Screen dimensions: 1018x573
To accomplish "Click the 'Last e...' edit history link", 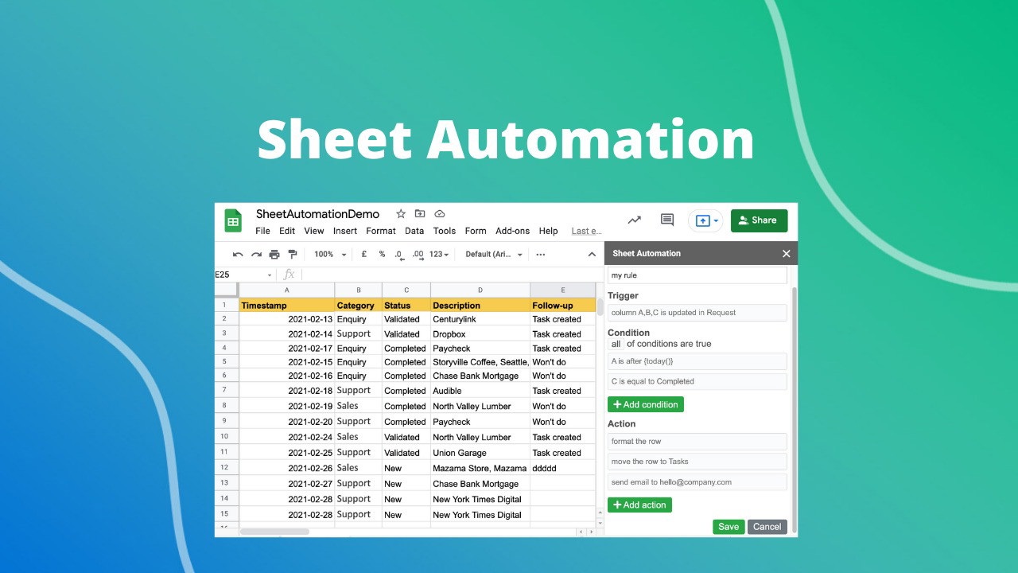I will point(586,231).
